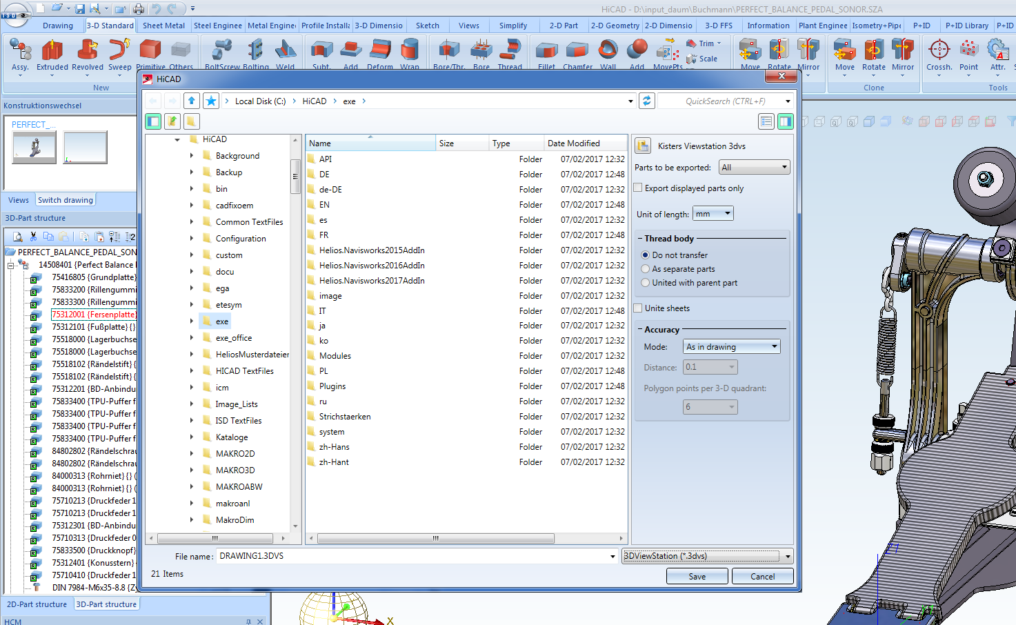
Task: Click the Save button
Action: (x=697, y=577)
